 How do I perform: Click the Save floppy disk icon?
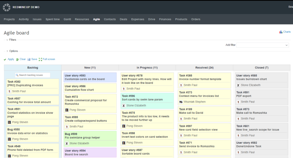coord(29,59)
